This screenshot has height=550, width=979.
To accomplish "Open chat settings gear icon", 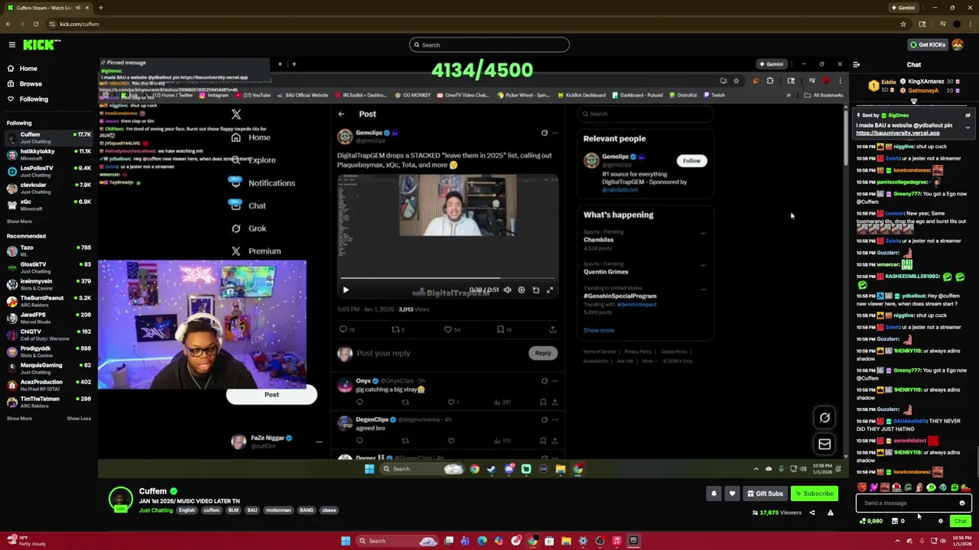I will [x=941, y=522].
